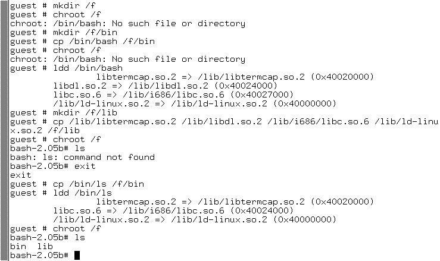Click the 'bash-2.05b# exit' command line

click(x=53, y=166)
